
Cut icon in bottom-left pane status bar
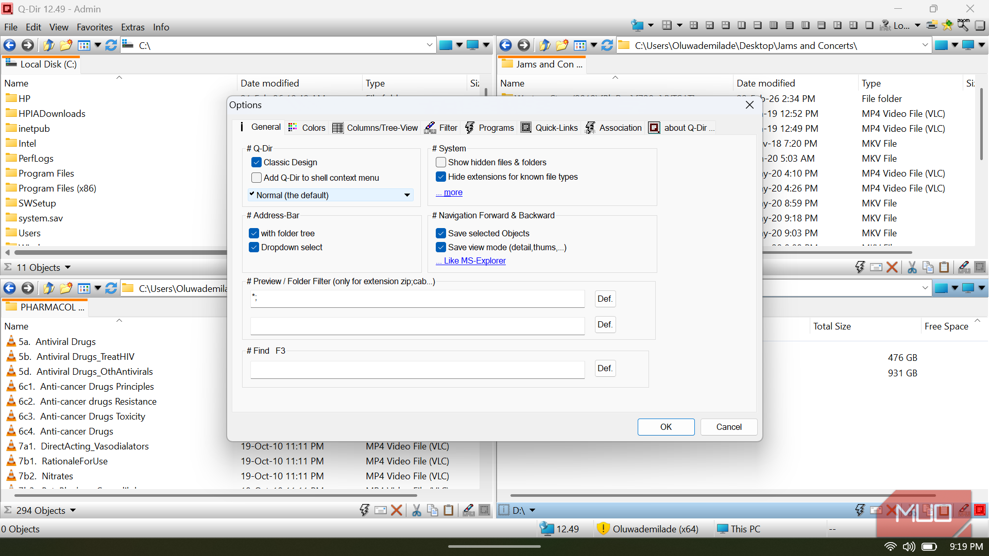pyautogui.click(x=417, y=510)
